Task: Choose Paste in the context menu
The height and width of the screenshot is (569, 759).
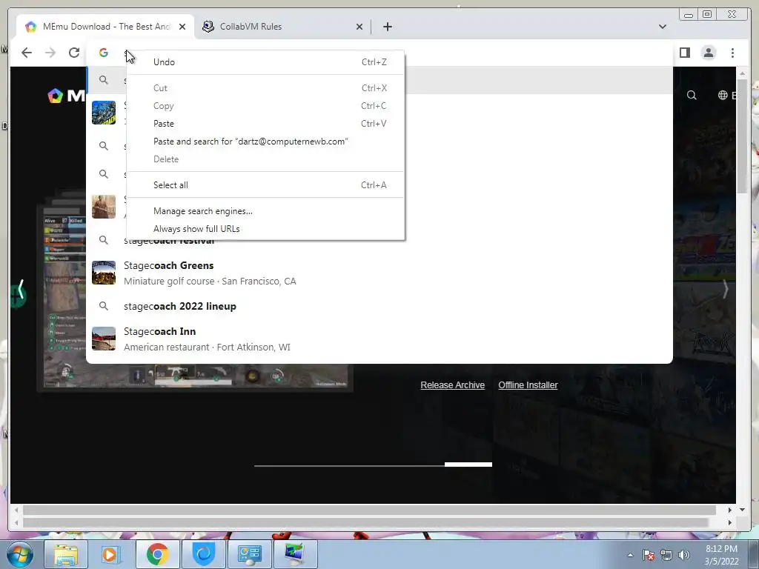Action: coord(266,124)
